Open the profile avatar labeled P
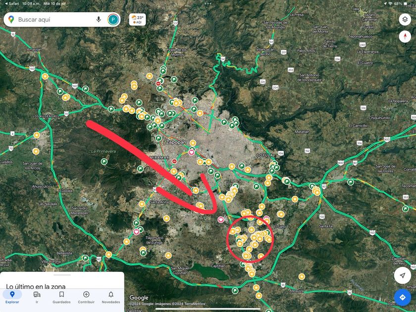 [x=113, y=19]
